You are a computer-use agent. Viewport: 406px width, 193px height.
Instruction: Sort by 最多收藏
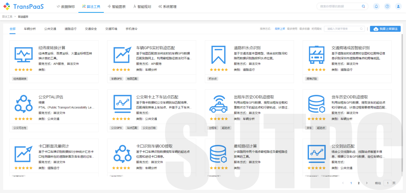304,29
